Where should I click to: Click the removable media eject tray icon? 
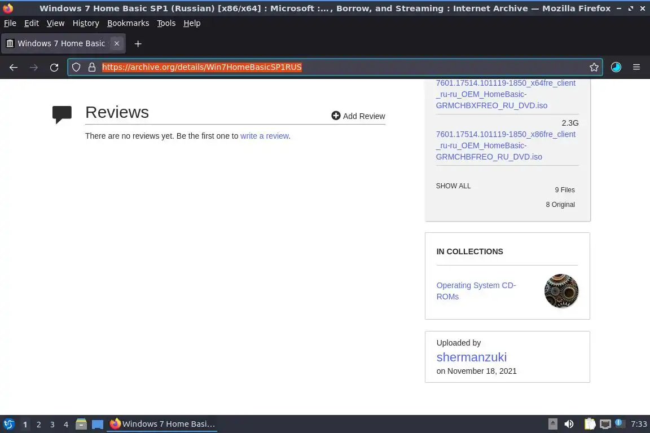point(552,424)
